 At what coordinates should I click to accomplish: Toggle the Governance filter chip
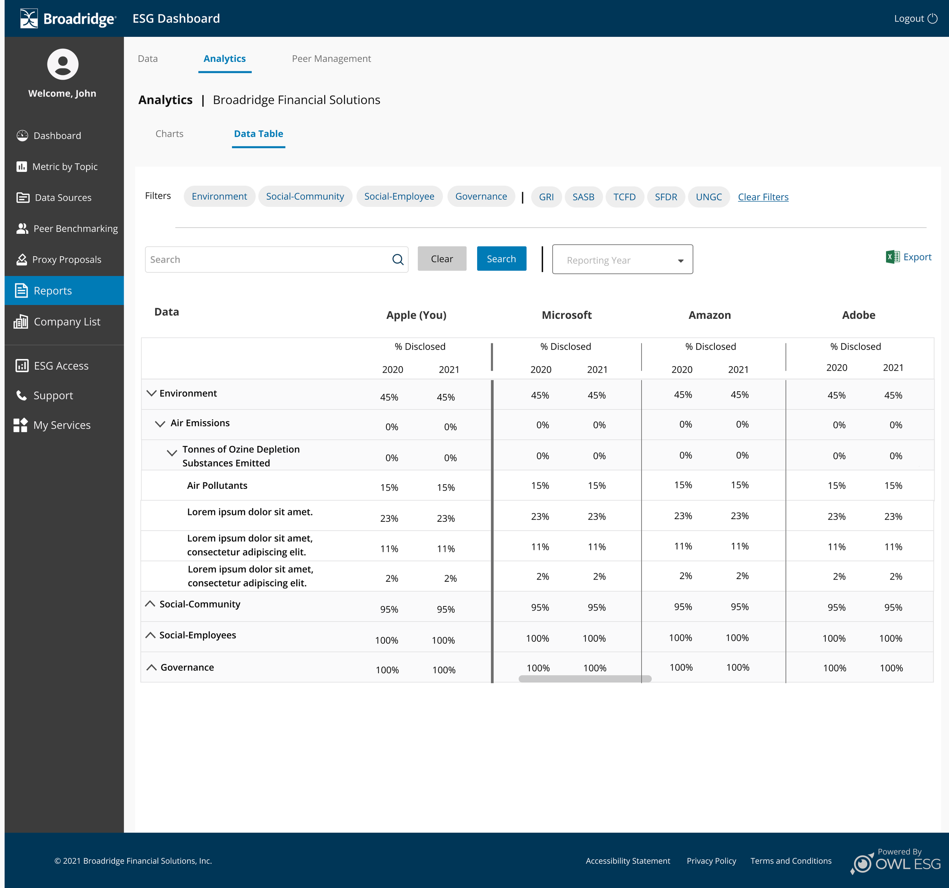tap(481, 196)
